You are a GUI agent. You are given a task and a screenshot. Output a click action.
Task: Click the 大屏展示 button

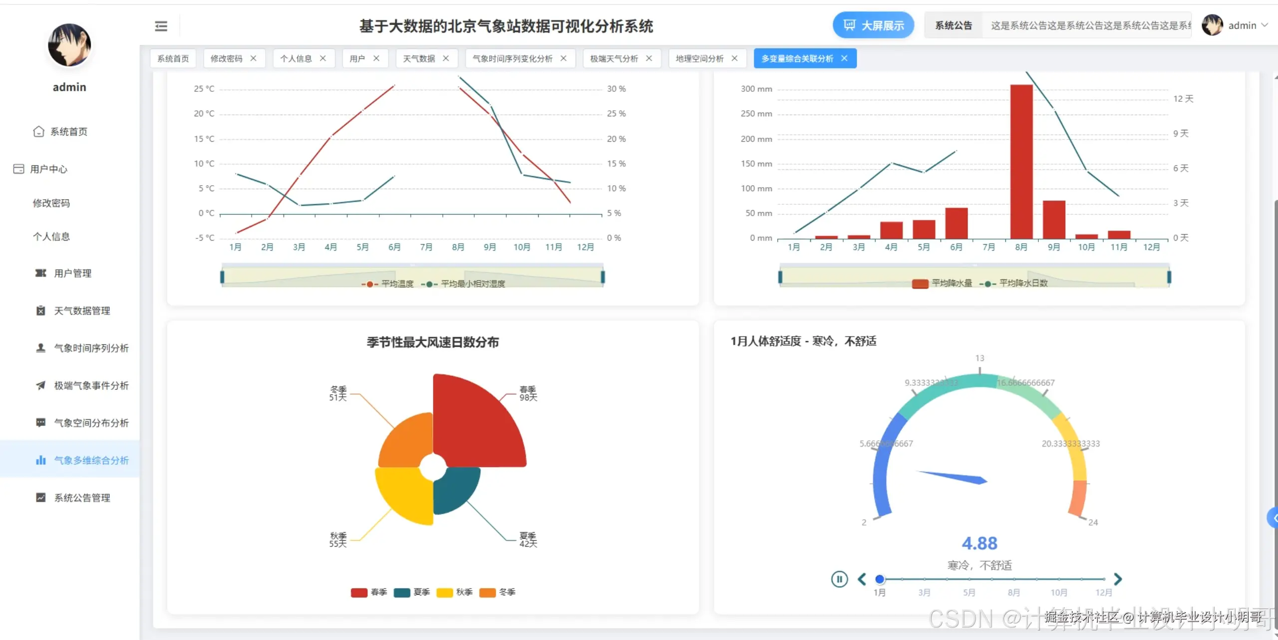click(x=873, y=25)
